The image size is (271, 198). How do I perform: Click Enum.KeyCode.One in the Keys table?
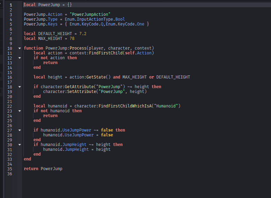tap(125, 24)
